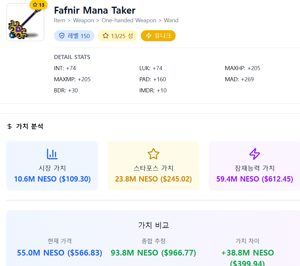Select the 스타포스 가치 card
This screenshot has height=266, width=300.
[x=153, y=166]
